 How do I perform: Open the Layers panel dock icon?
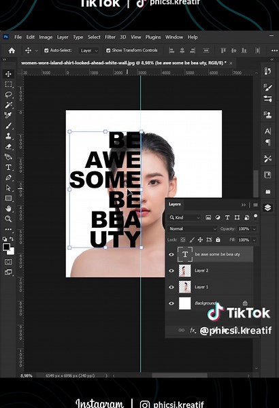267,207
